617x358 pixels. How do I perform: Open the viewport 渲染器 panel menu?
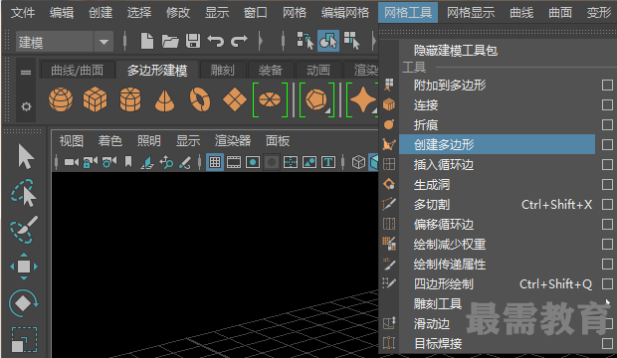click(x=233, y=141)
